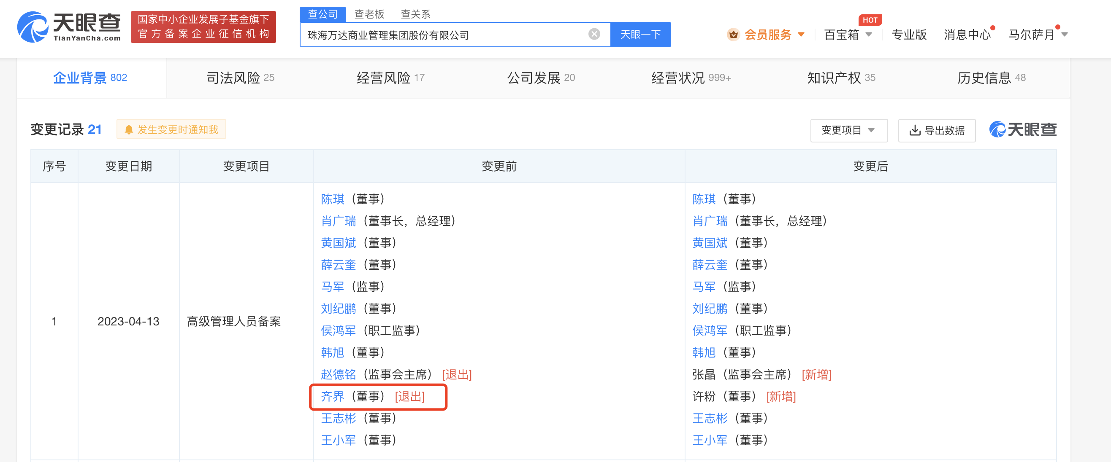Open 王志彬 link in 变更前 column
1111x462 pixels.
(x=338, y=419)
